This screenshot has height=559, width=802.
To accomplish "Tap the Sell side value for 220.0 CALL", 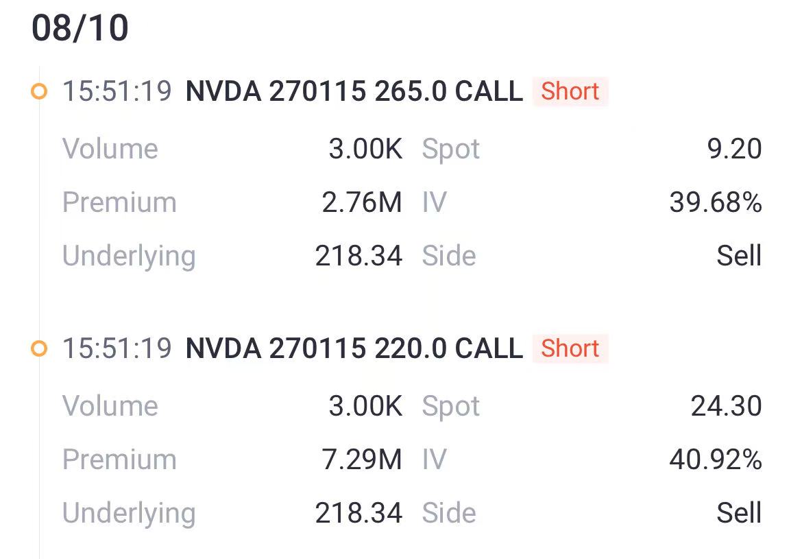I will [x=739, y=512].
